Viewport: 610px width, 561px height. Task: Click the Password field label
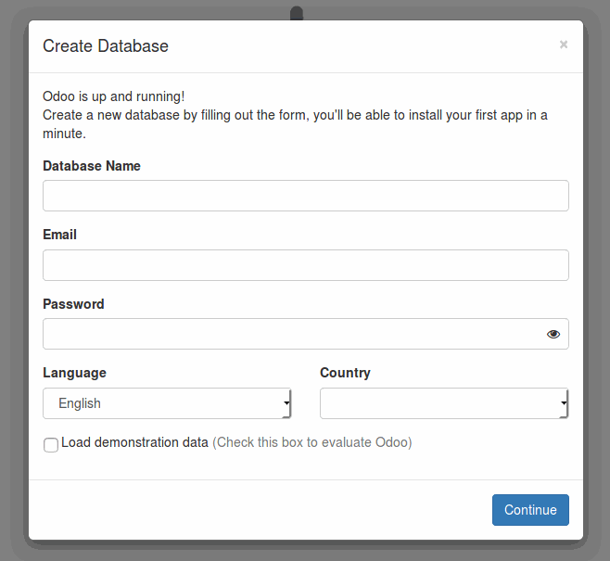point(73,304)
